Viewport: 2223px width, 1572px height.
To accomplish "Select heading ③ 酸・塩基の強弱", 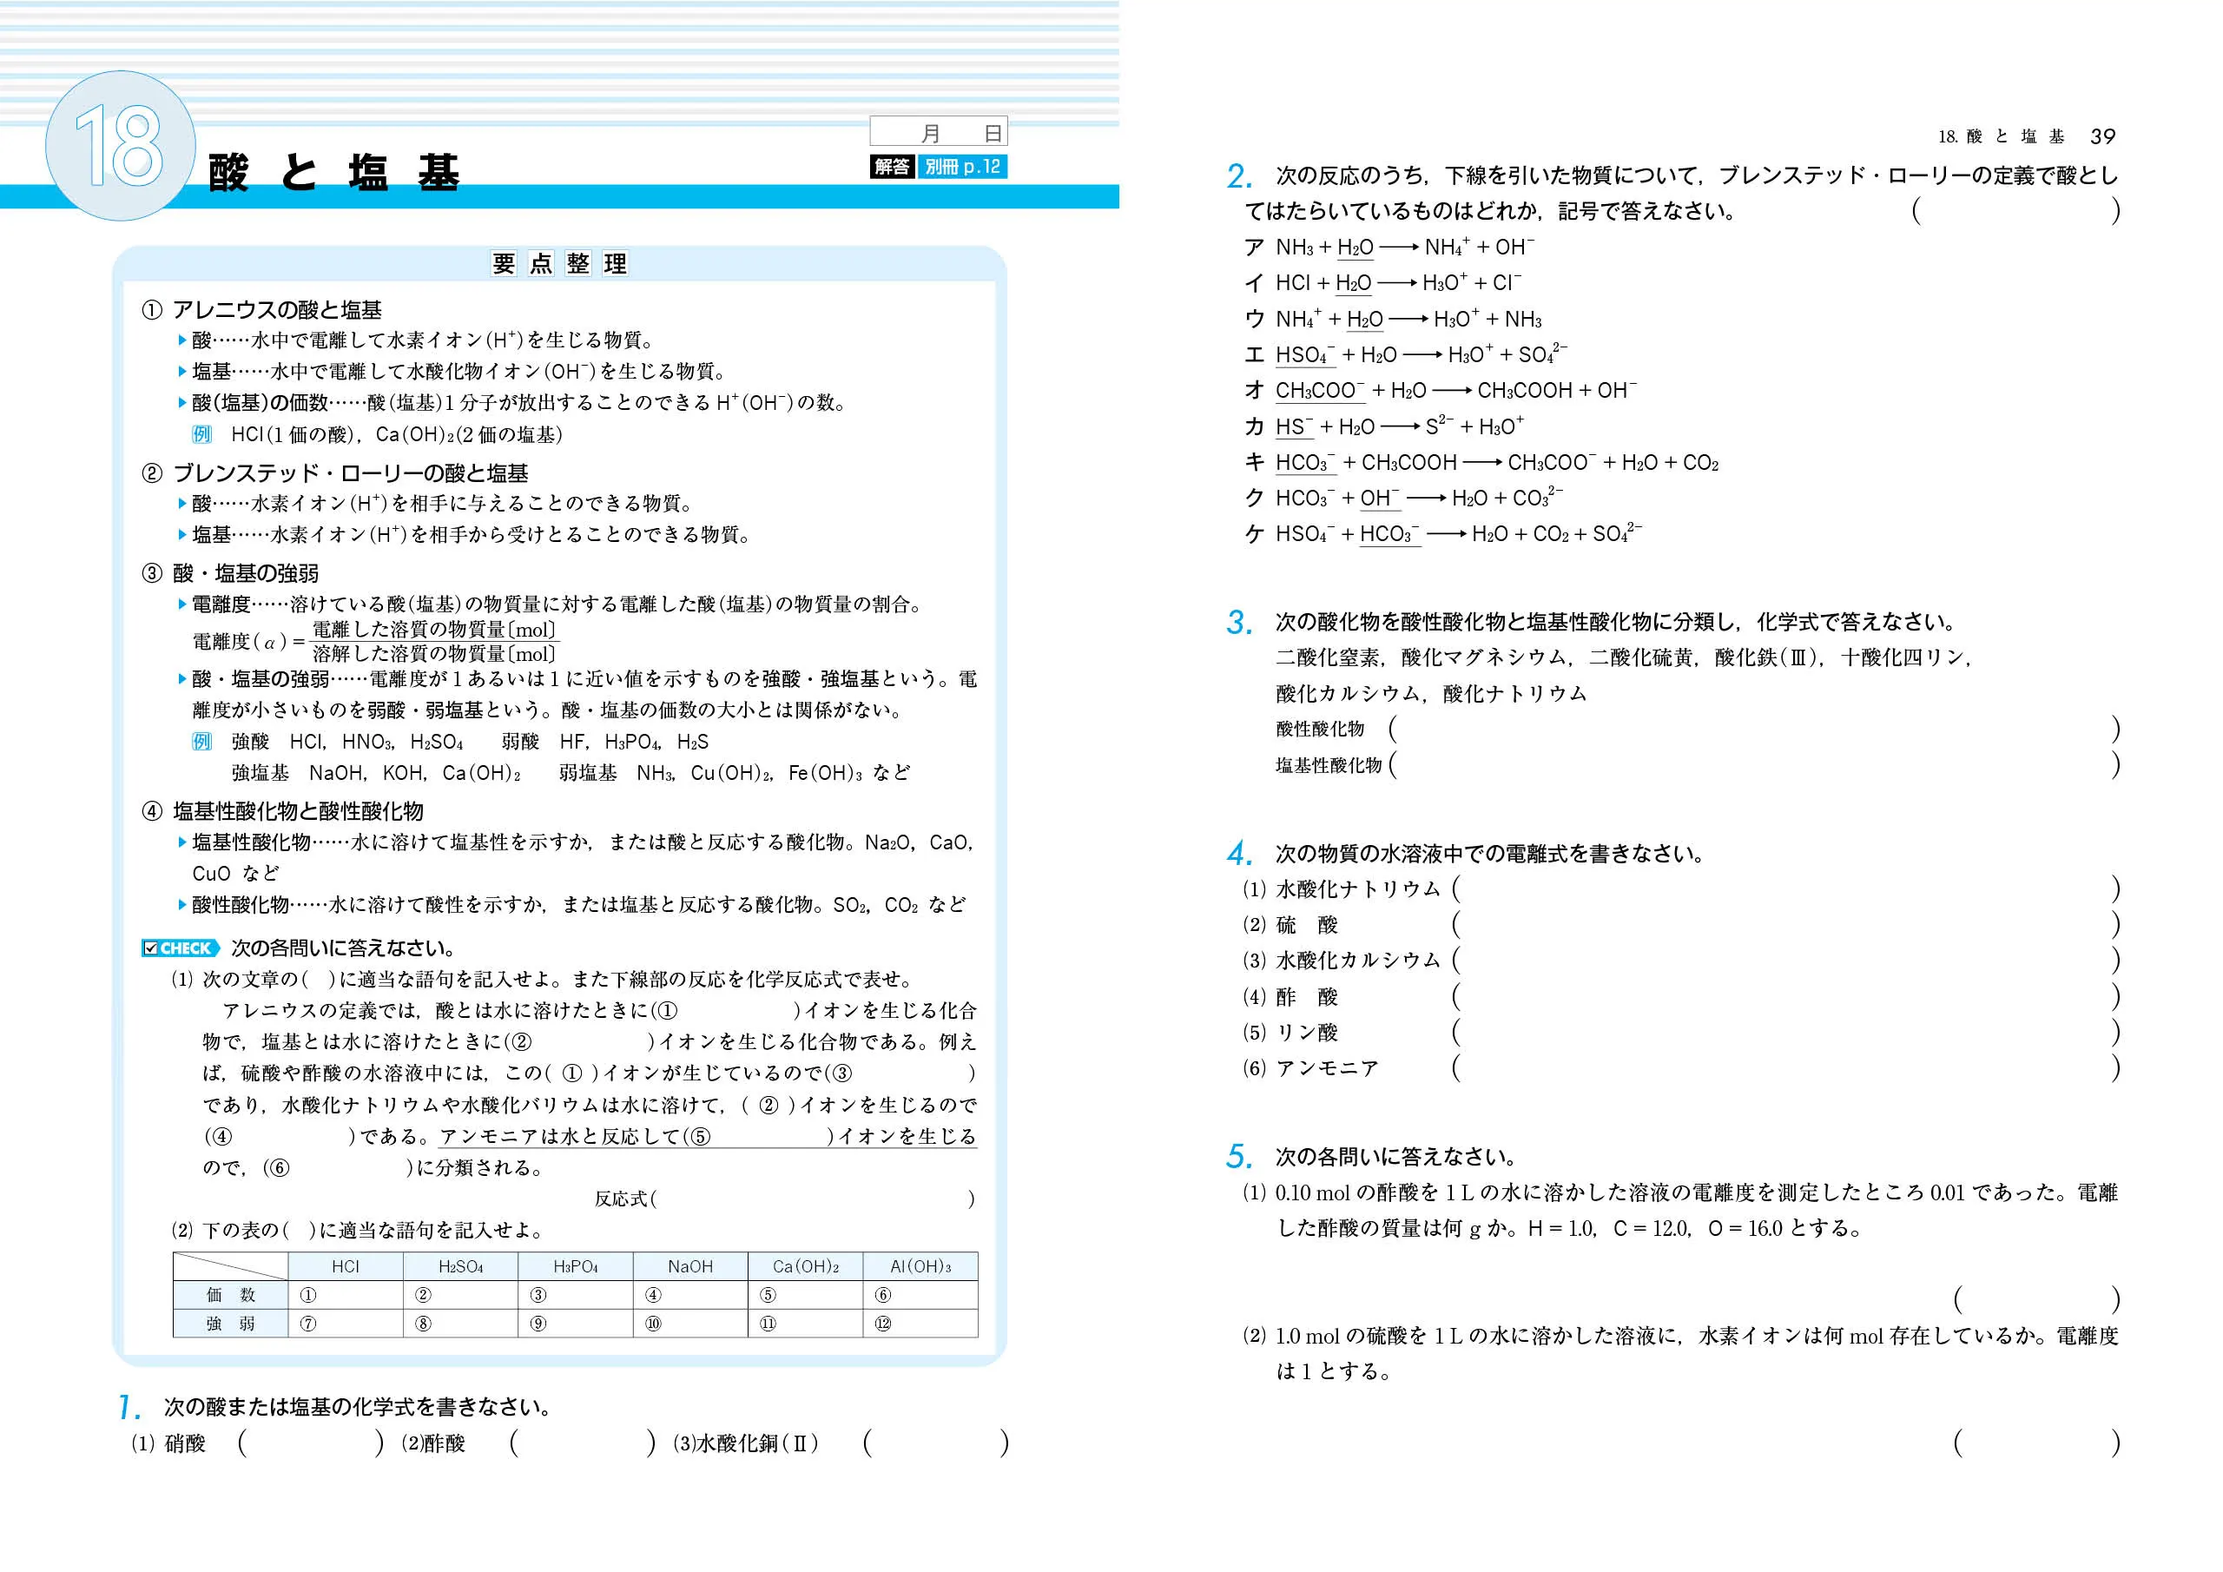I will coord(229,573).
